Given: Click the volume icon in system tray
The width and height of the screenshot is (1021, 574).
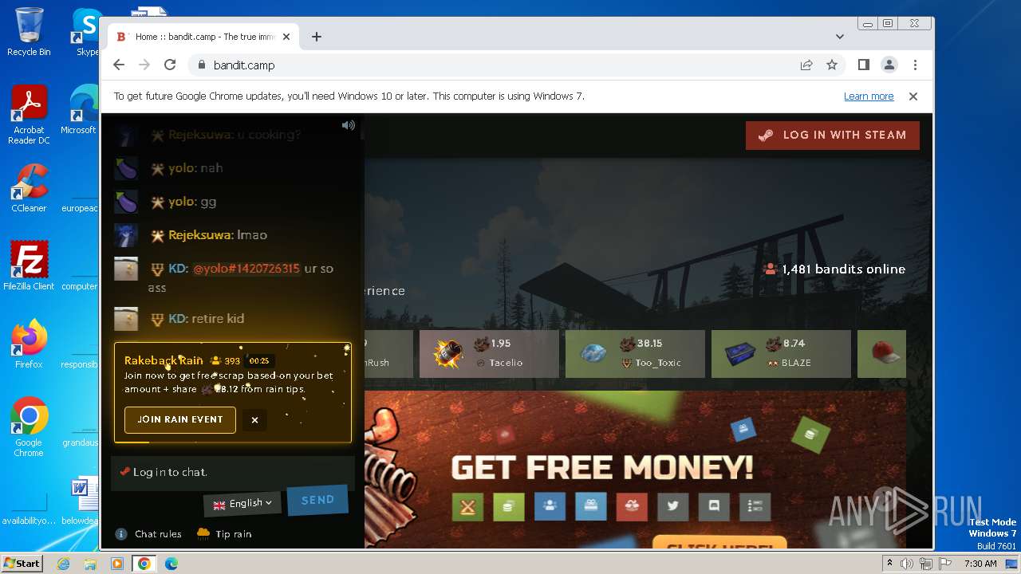Looking at the screenshot, I should pos(907,564).
